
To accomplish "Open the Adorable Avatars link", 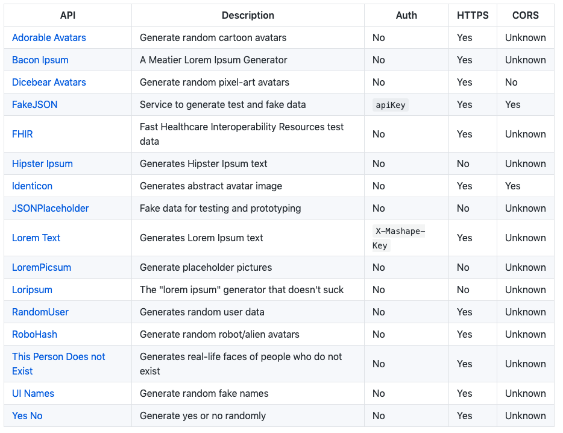I will (x=49, y=38).
